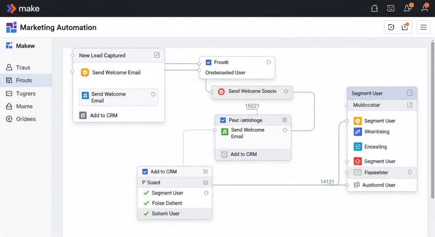The height and width of the screenshot is (237, 435).
Task: Open Traus in the sidebar
Action: [x=23, y=67]
